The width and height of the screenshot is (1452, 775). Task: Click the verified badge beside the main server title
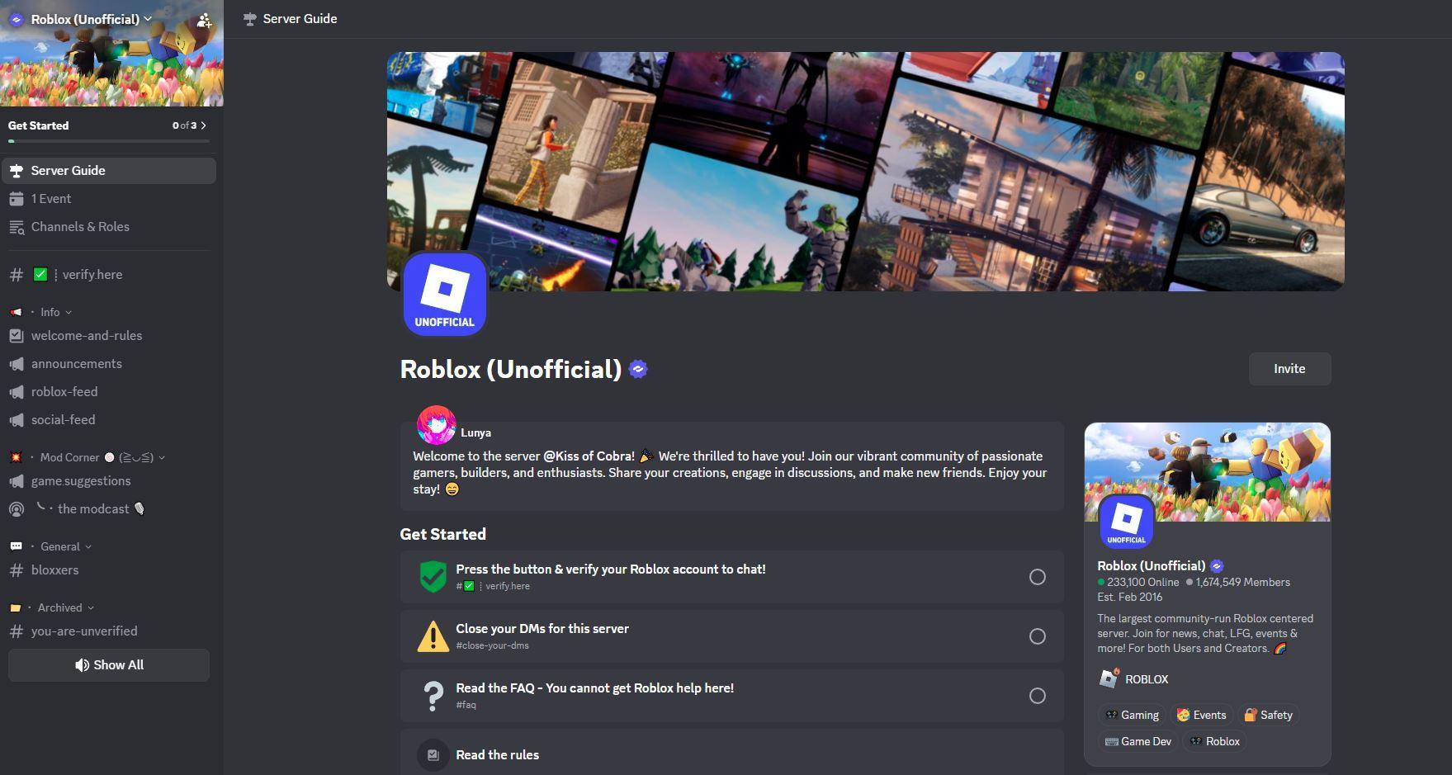tap(638, 369)
